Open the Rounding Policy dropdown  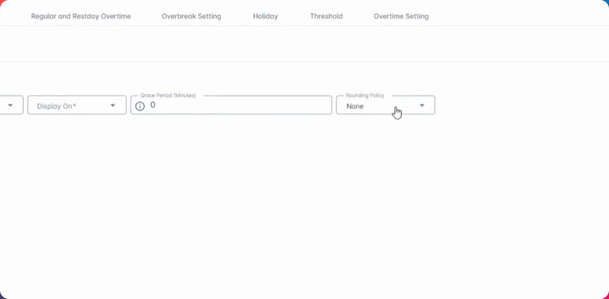point(385,105)
